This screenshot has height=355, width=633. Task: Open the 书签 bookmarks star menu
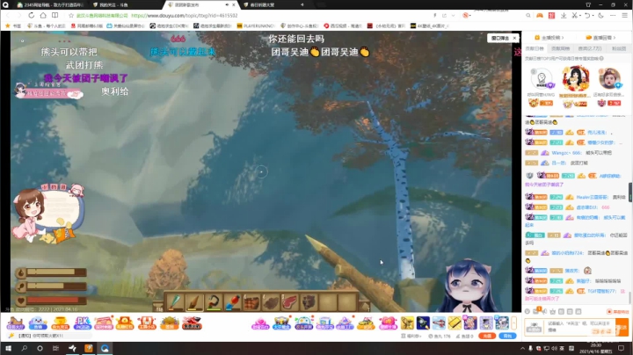coord(13,25)
